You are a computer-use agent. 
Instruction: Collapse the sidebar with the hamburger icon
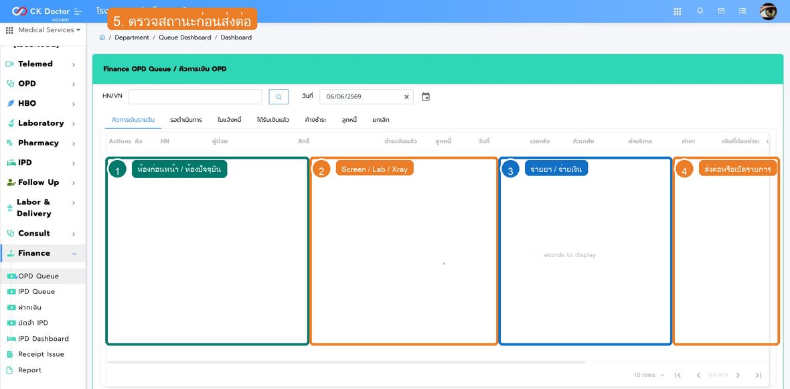click(x=78, y=11)
